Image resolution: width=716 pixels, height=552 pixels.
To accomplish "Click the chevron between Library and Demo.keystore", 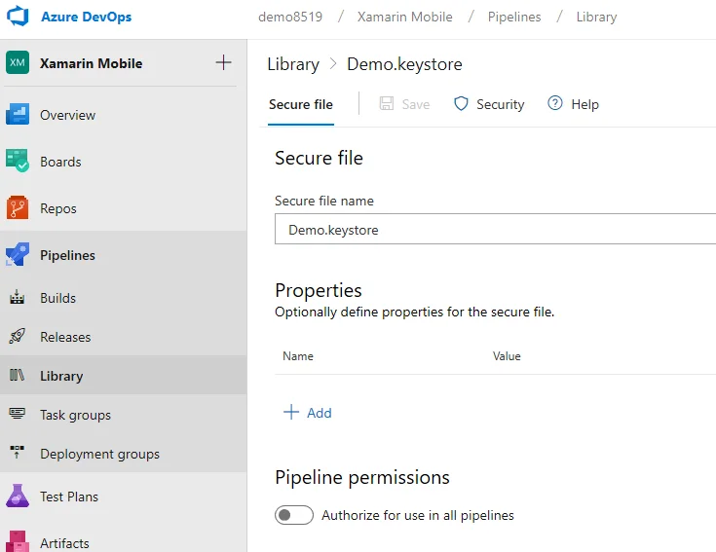I will click(333, 64).
